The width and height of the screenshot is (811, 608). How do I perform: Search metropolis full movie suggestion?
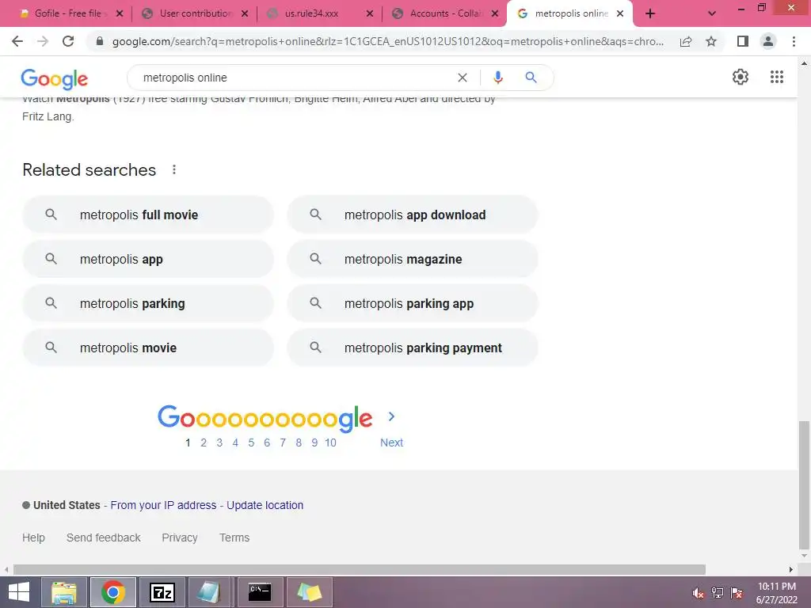pyautogui.click(x=148, y=215)
